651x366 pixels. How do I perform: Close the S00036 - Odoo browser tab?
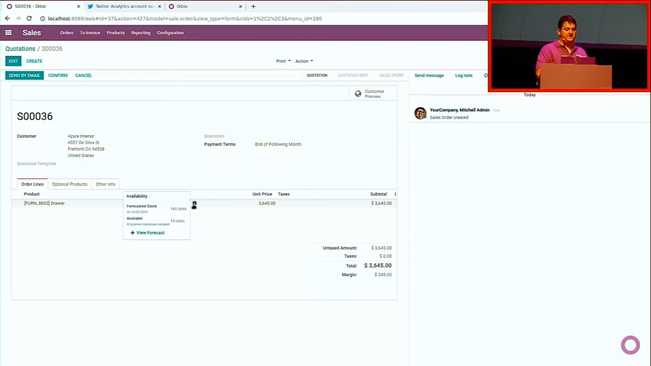tap(79, 6)
